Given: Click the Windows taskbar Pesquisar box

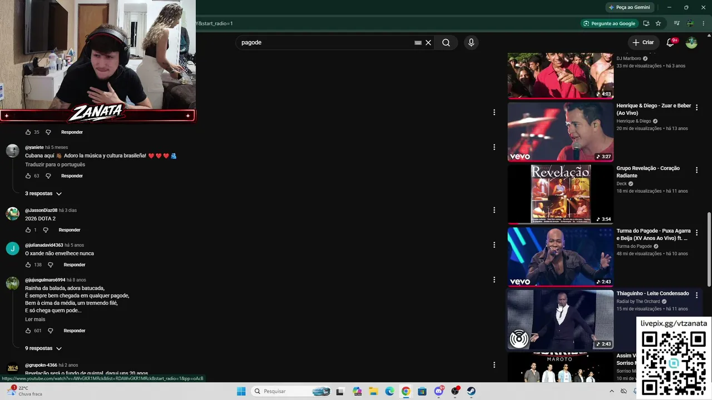Looking at the screenshot, I should tap(291, 391).
